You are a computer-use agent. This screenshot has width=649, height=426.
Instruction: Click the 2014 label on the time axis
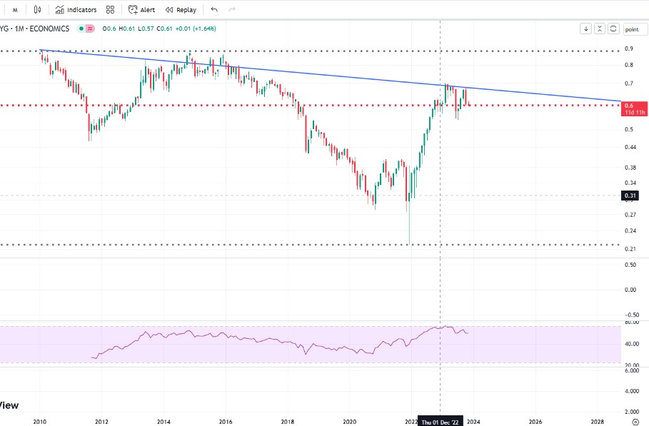[163, 422]
